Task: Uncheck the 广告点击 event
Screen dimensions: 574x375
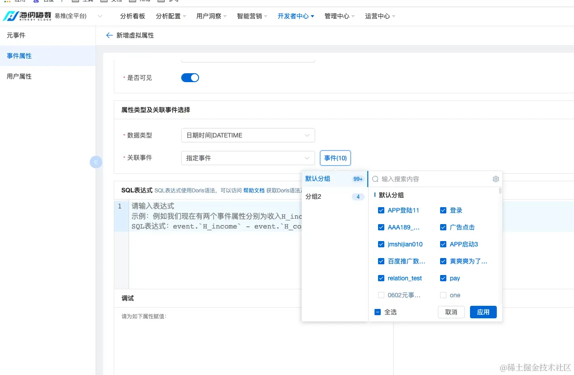Action: [443, 227]
